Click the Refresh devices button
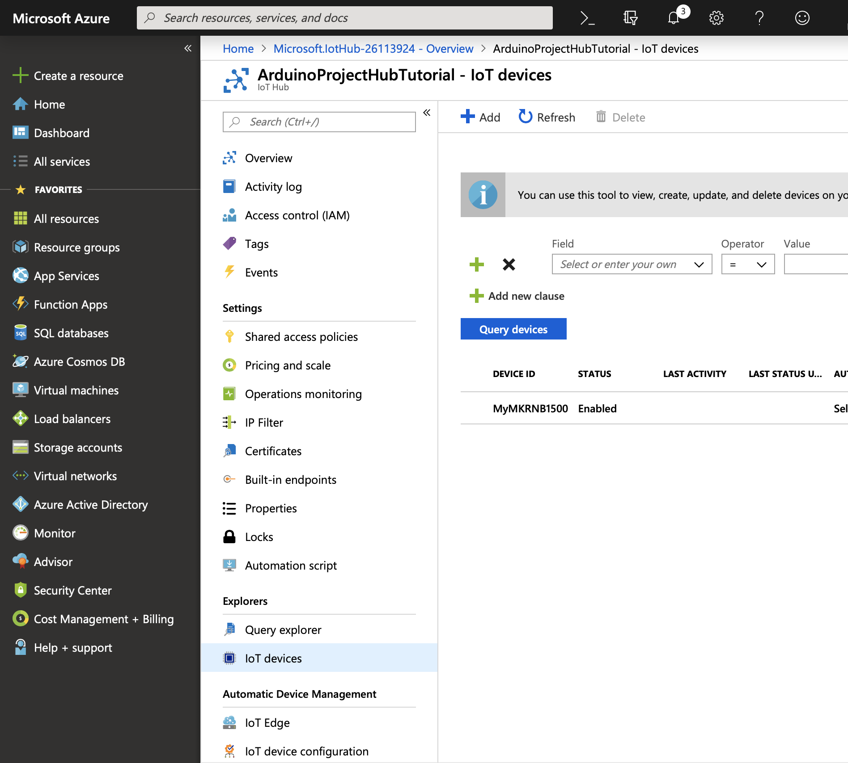Viewport: 848px width, 763px height. [x=547, y=117]
